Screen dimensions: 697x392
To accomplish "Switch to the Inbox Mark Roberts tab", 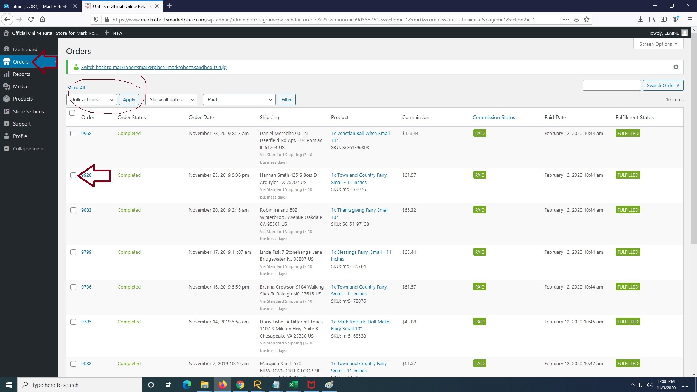I will tap(40, 6).
